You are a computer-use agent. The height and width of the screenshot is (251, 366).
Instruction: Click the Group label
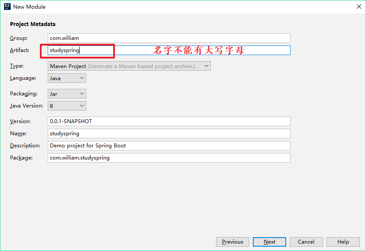click(19, 38)
